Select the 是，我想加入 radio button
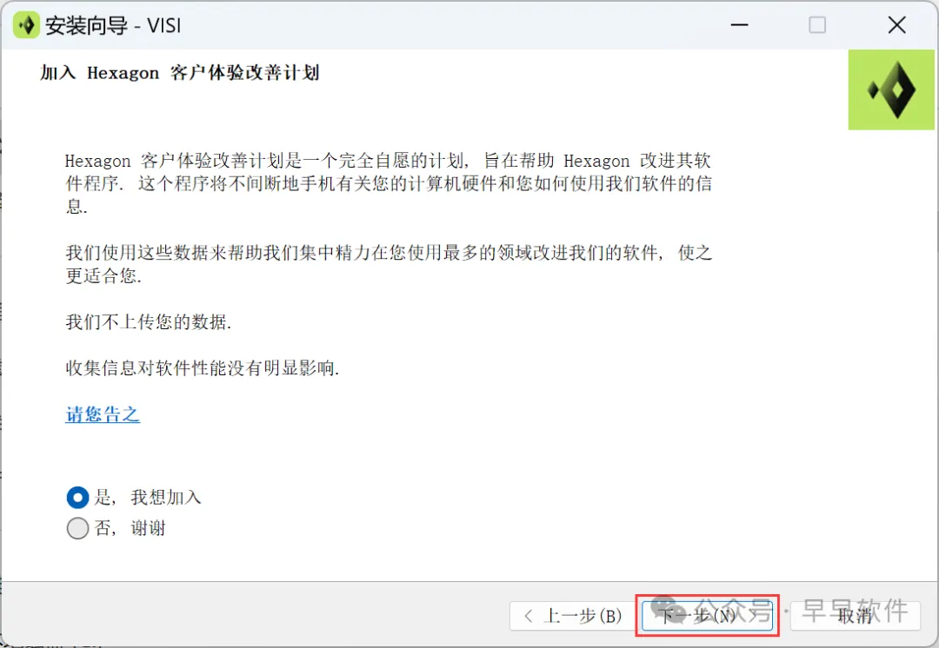The height and width of the screenshot is (648, 939). 78,497
